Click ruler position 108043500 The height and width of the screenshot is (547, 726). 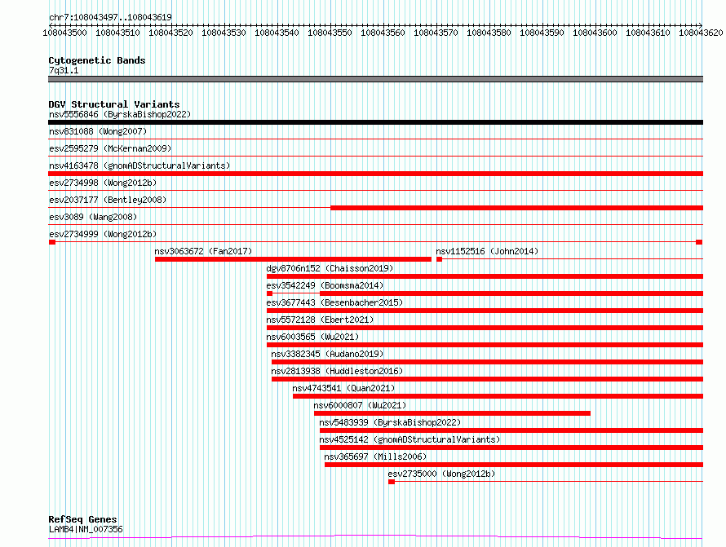[64, 33]
